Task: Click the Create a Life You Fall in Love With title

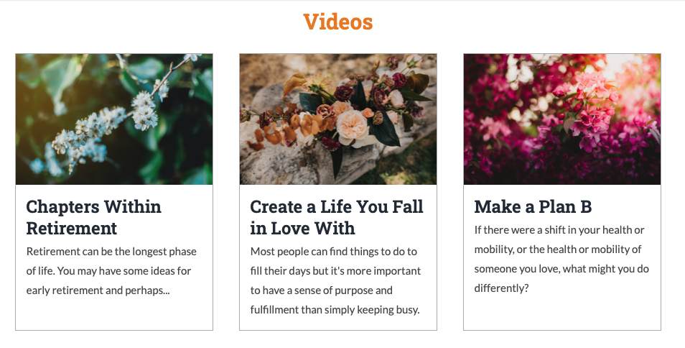Action: coord(337,217)
